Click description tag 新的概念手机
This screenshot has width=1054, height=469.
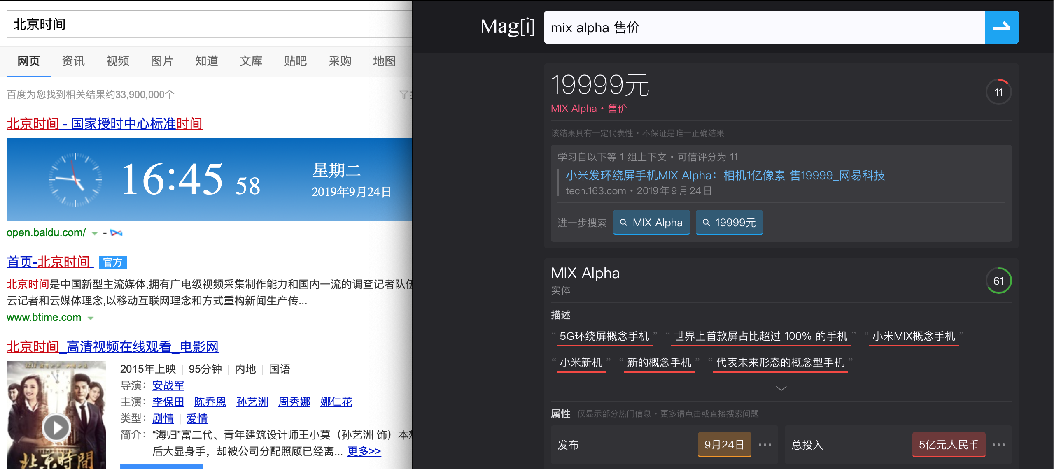pos(660,363)
